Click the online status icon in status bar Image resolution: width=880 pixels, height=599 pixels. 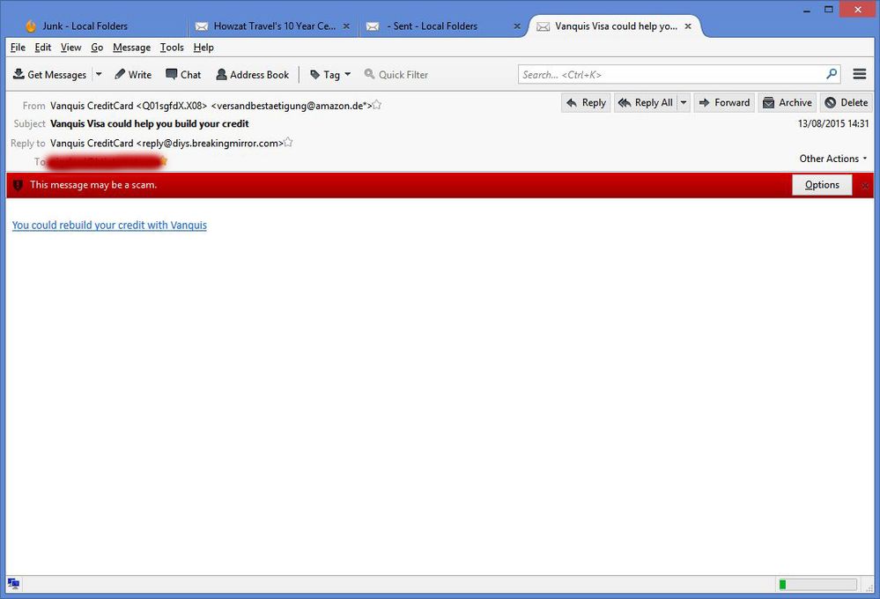tap(13, 584)
